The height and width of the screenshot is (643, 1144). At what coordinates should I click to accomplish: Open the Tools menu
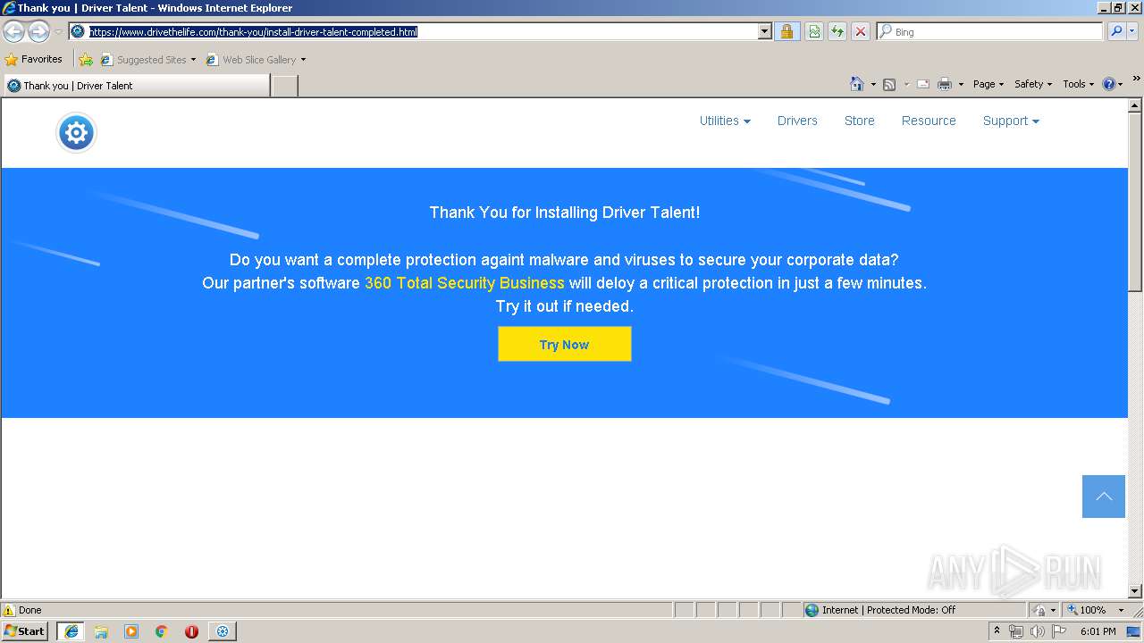click(1078, 84)
